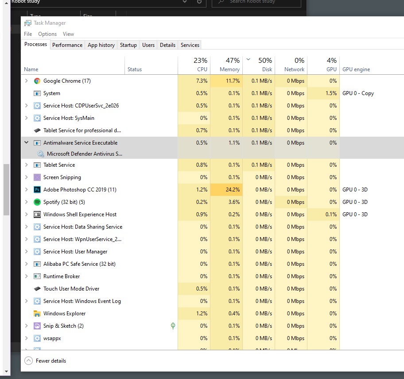Click the CDPUserSvc service host gear icon
404x379 pixels.
pyautogui.click(x=37, y=106)
